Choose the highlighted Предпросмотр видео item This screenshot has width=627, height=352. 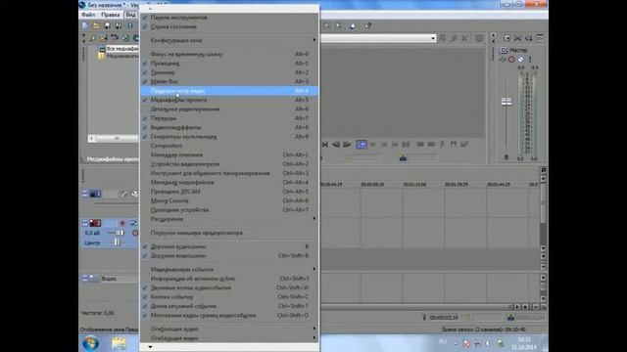[x=230, y=91]
